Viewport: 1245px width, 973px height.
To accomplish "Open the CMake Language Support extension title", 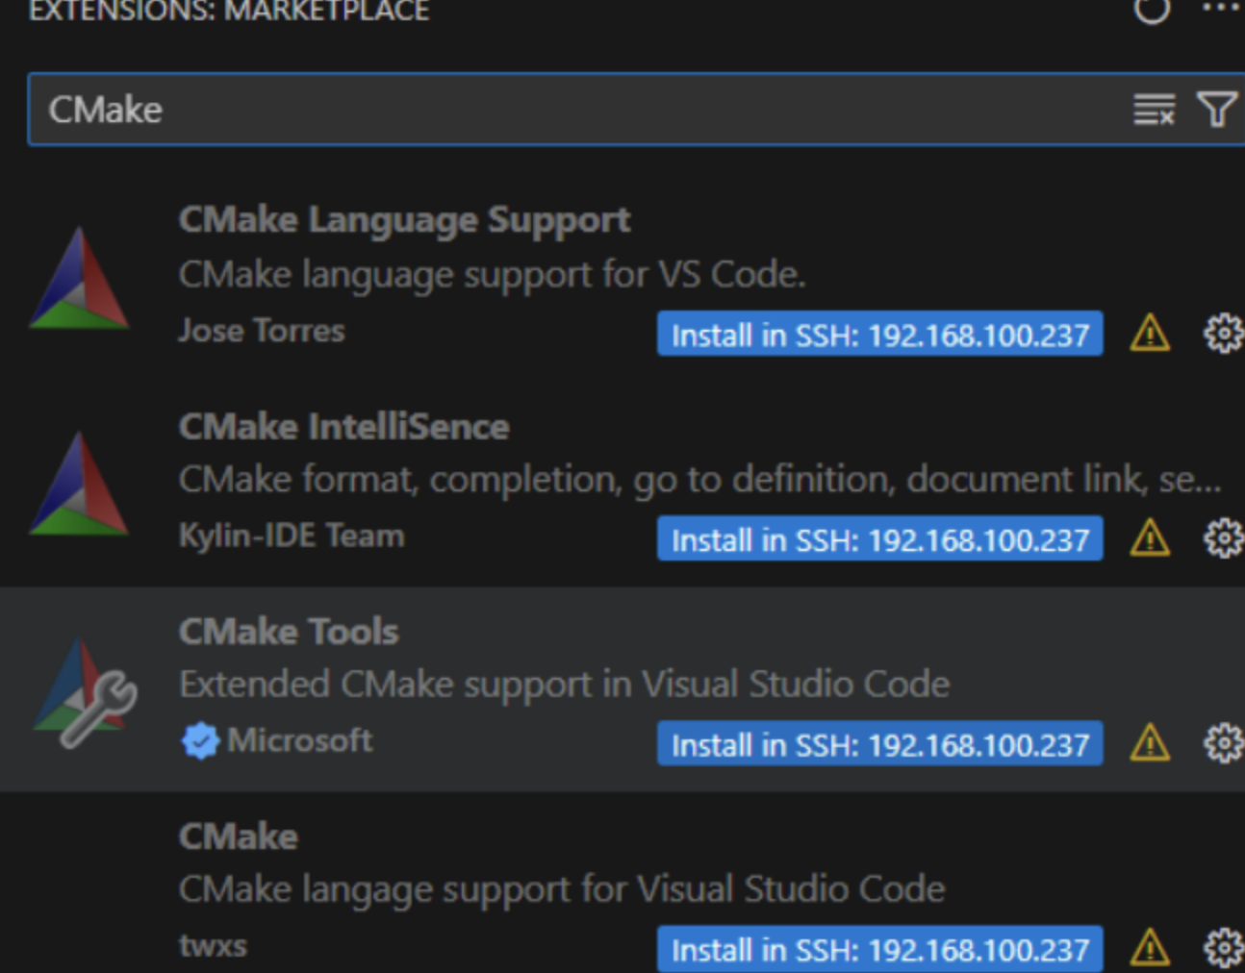I will click(405, 220).
